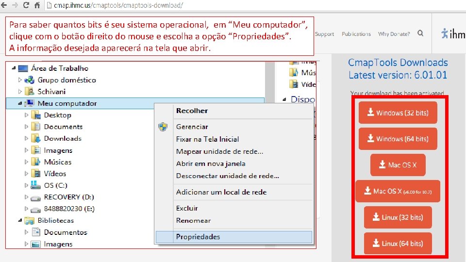Select Meu computador tree label
The height and width of the screenshot is (262, 466).
(67, 103)
